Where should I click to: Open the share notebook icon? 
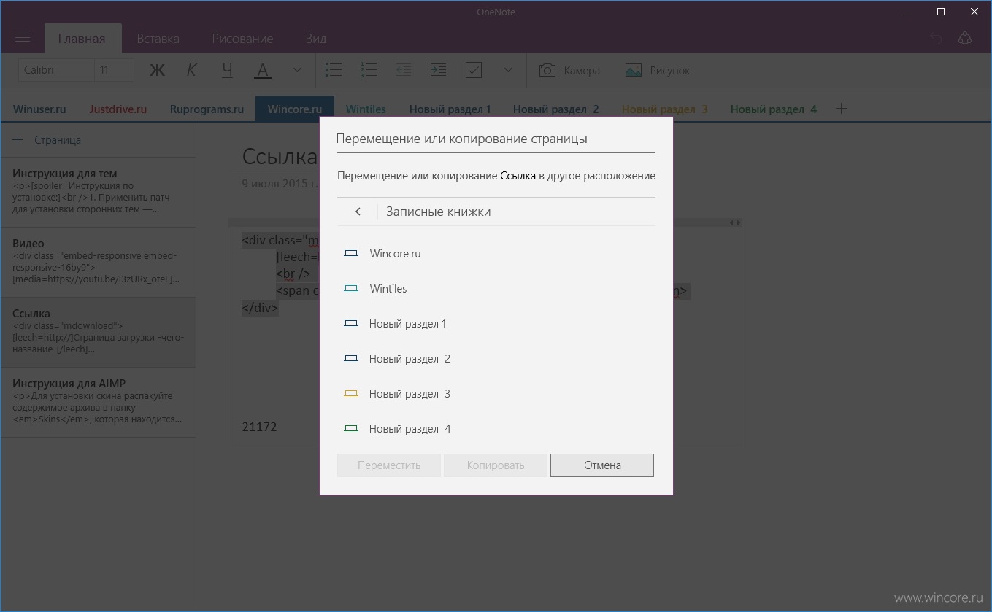point(965,39)
